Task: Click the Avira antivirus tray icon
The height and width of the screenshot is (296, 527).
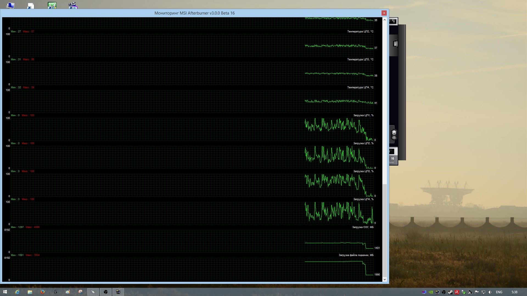Action: pos(457,292)
